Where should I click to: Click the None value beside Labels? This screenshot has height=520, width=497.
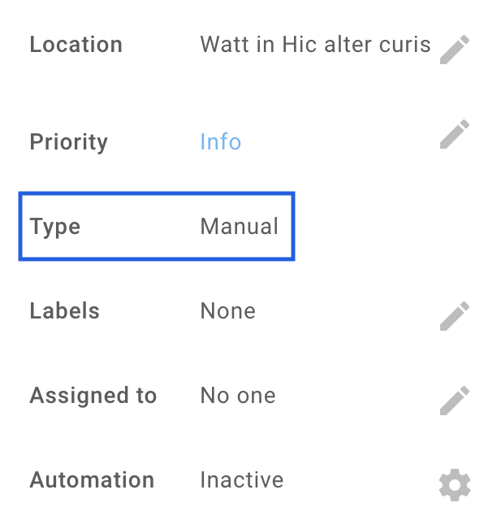pos(227,311)
